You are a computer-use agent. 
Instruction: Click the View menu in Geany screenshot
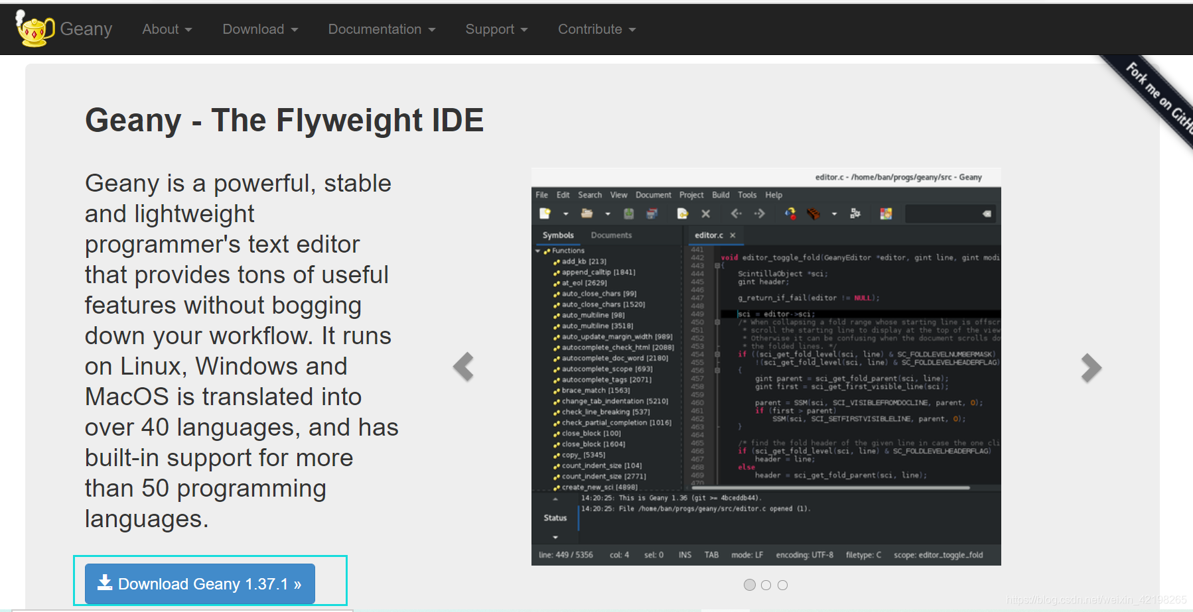point(619,195)
